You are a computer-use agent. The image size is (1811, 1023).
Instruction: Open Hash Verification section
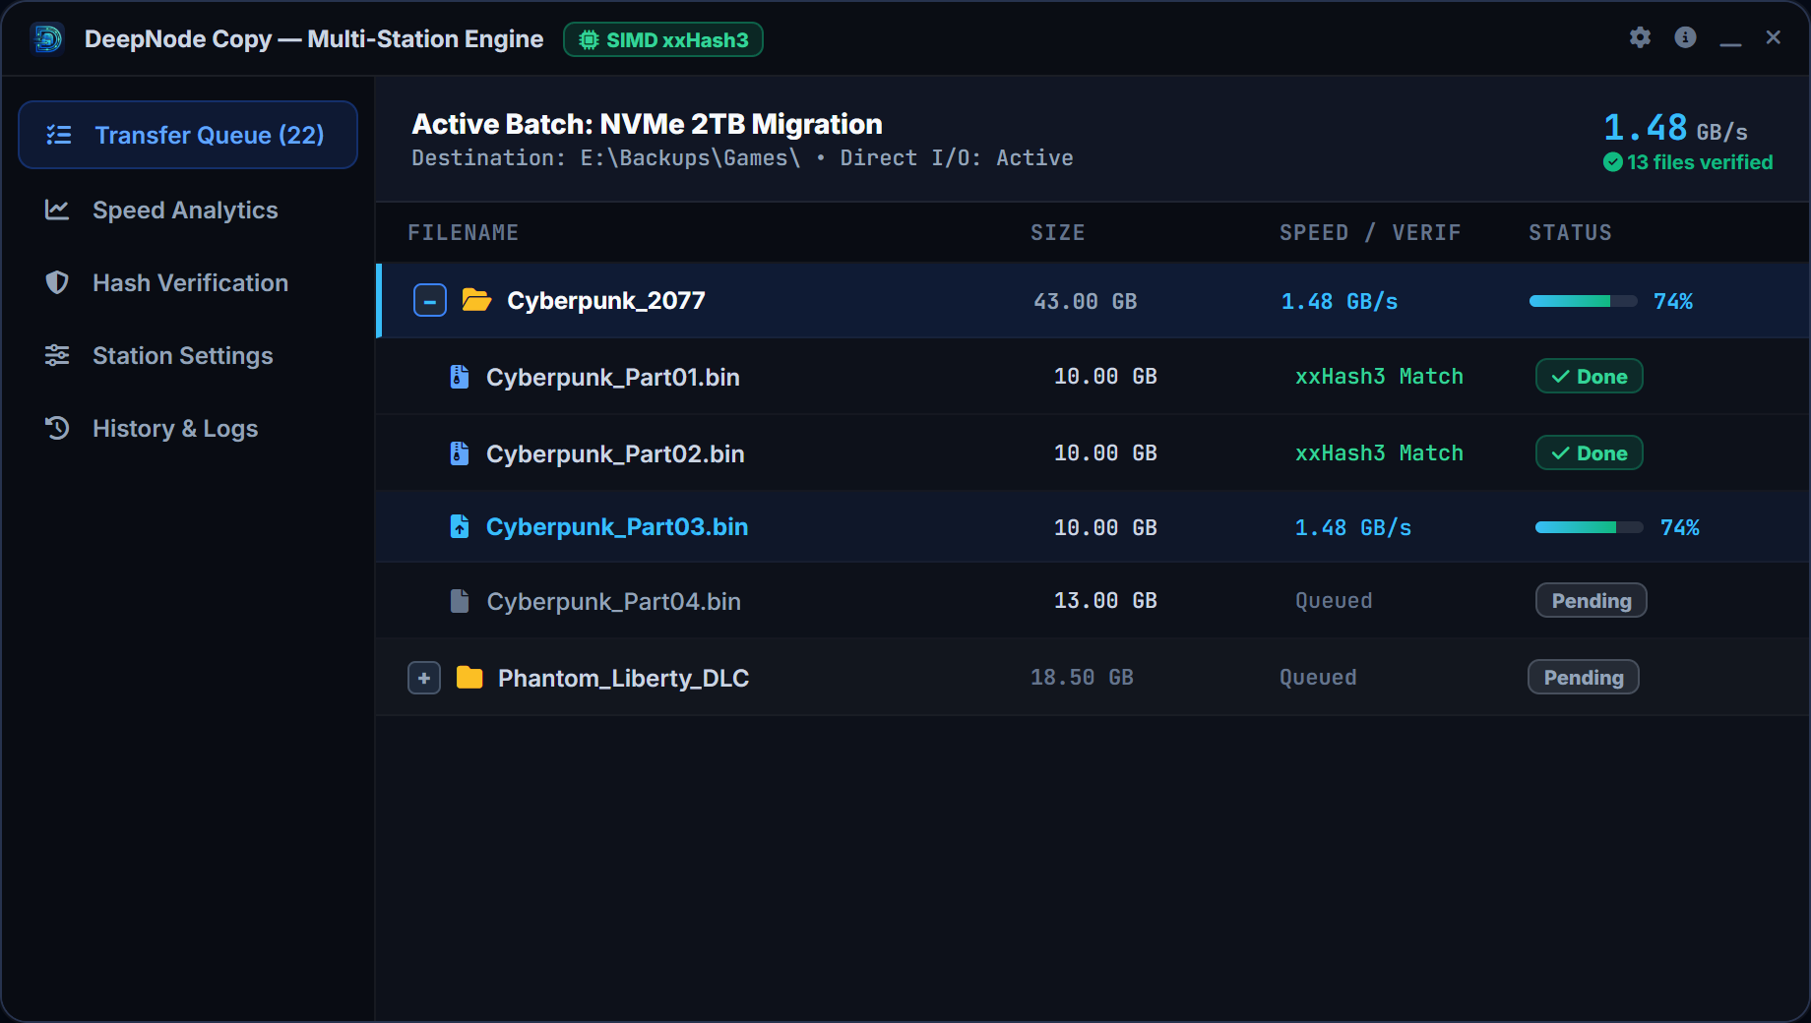pos(188,283)
